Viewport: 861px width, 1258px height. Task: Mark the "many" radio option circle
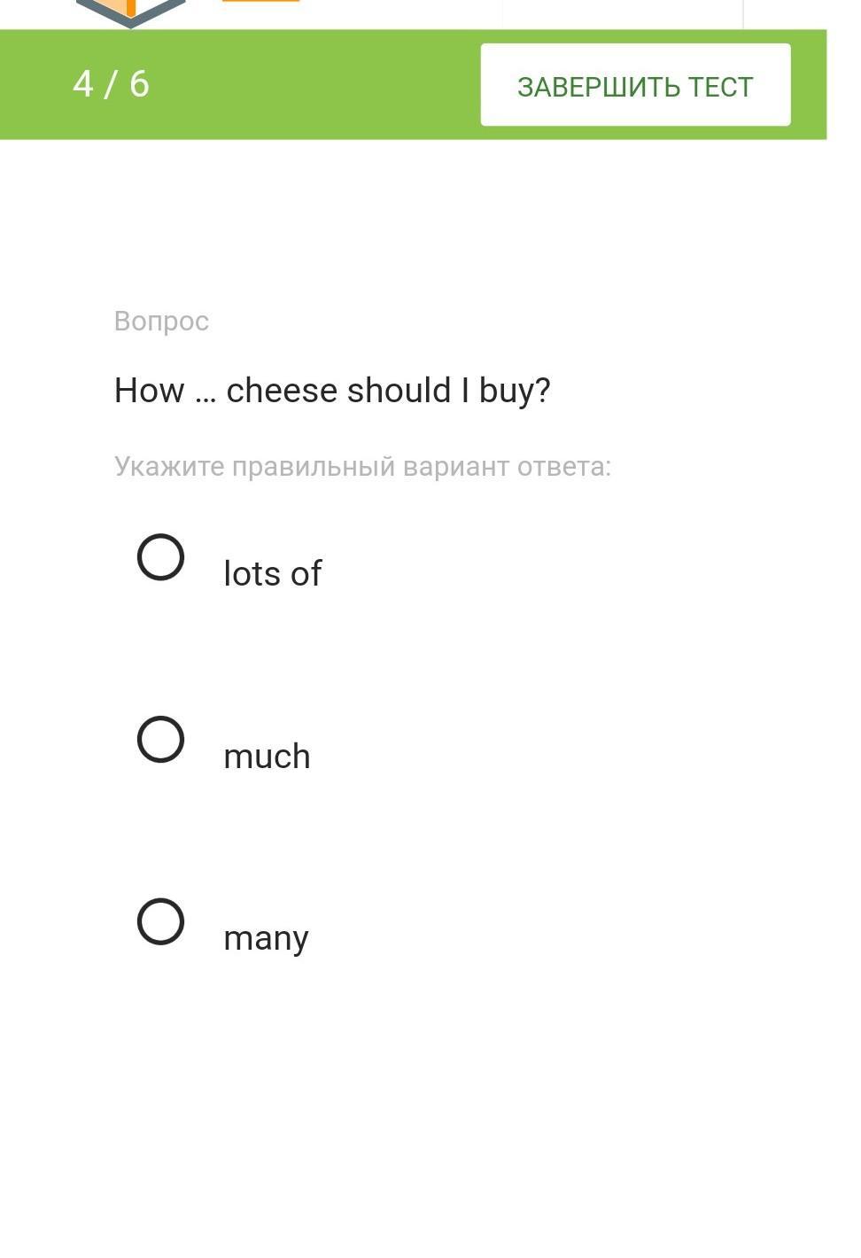coord(160,921)
